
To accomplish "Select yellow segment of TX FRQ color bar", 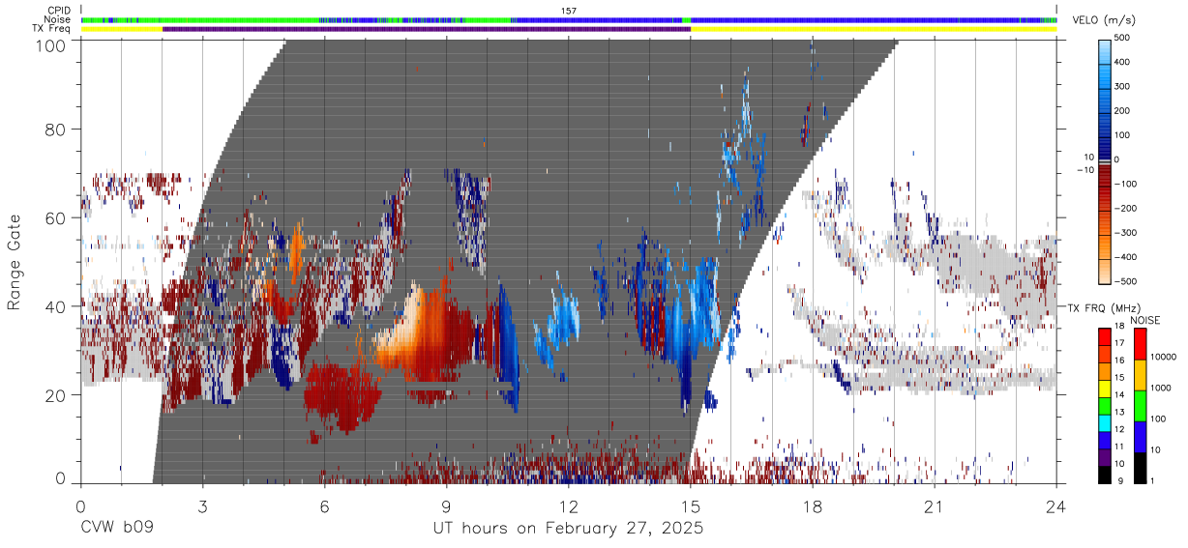I will click(x=1105, y=389).
